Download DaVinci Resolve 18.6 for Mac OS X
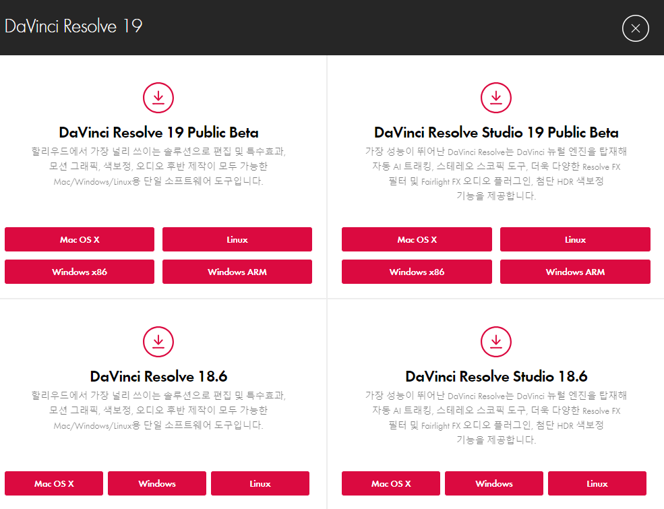664x509 pixels. (x=54, y=483)
